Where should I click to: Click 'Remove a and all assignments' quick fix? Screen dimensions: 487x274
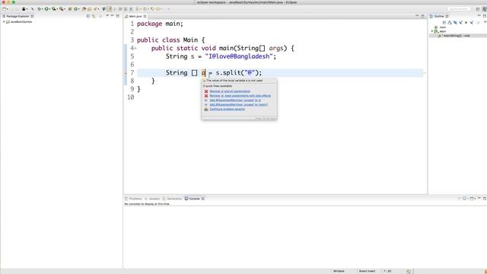click(230, 91)
